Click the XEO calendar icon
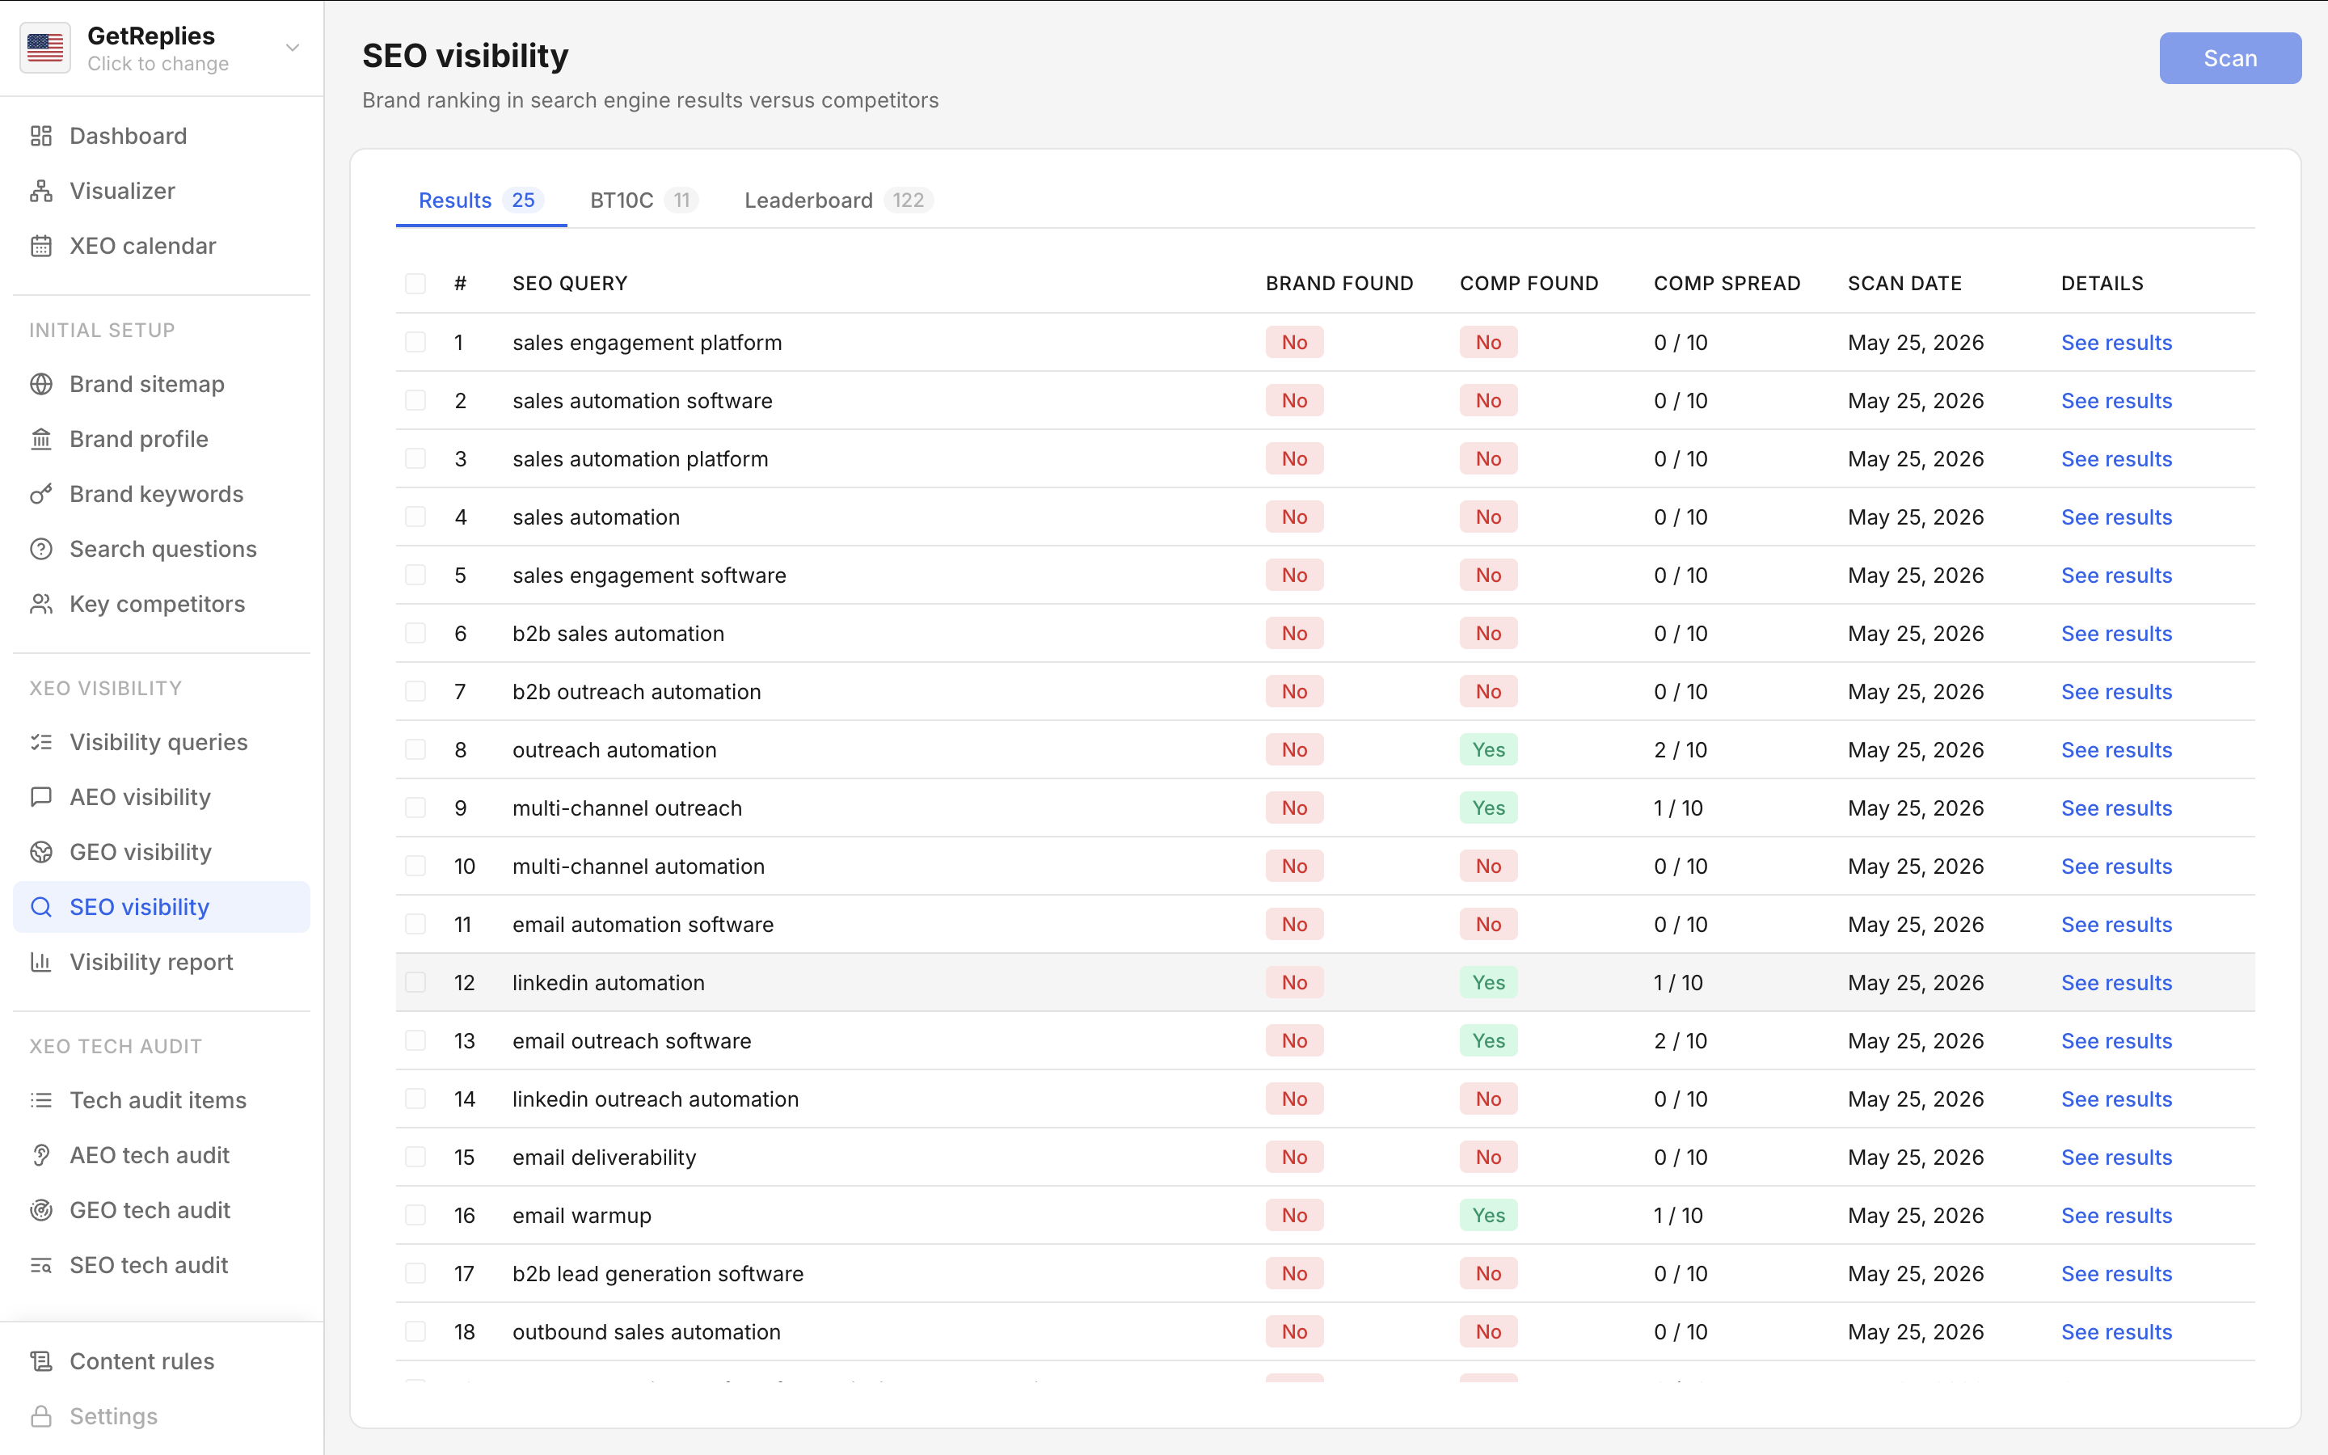The height and width of the screenshot is (1455, 2328). [41, 246]
